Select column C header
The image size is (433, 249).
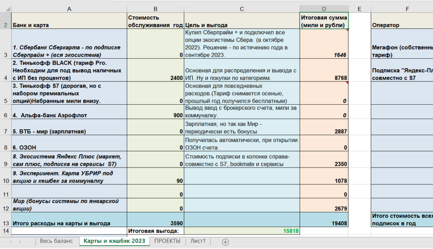[x=242, y=9]
